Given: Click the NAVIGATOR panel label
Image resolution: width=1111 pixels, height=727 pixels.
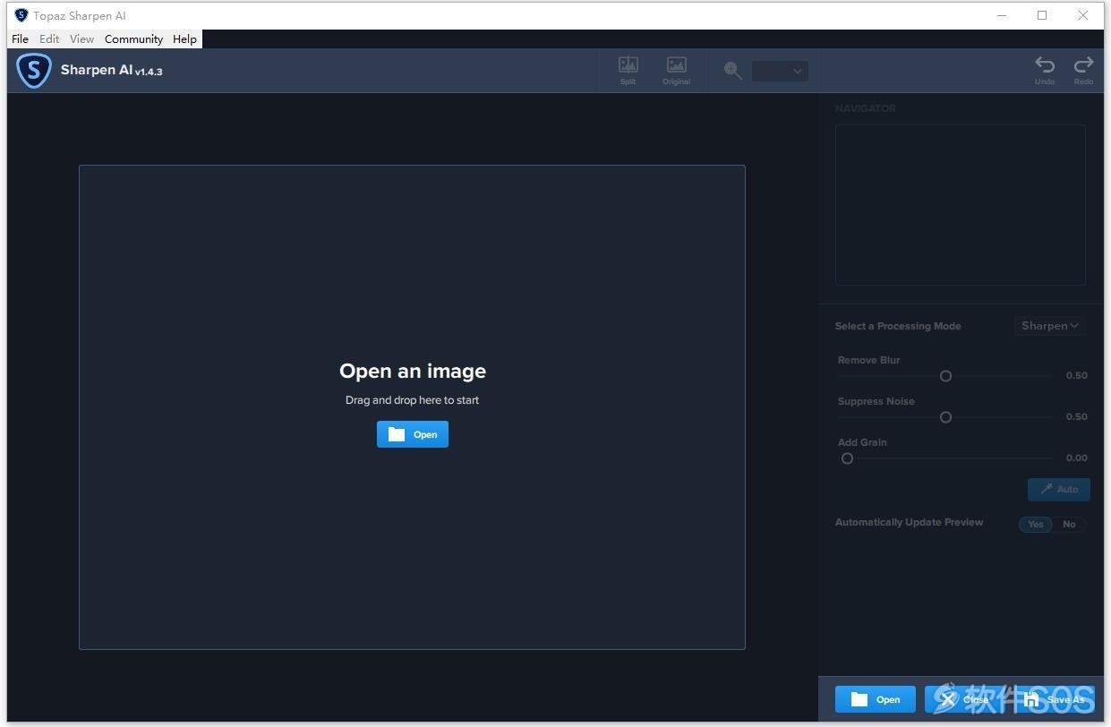Looking at the screenshot, I should (865, 108).
